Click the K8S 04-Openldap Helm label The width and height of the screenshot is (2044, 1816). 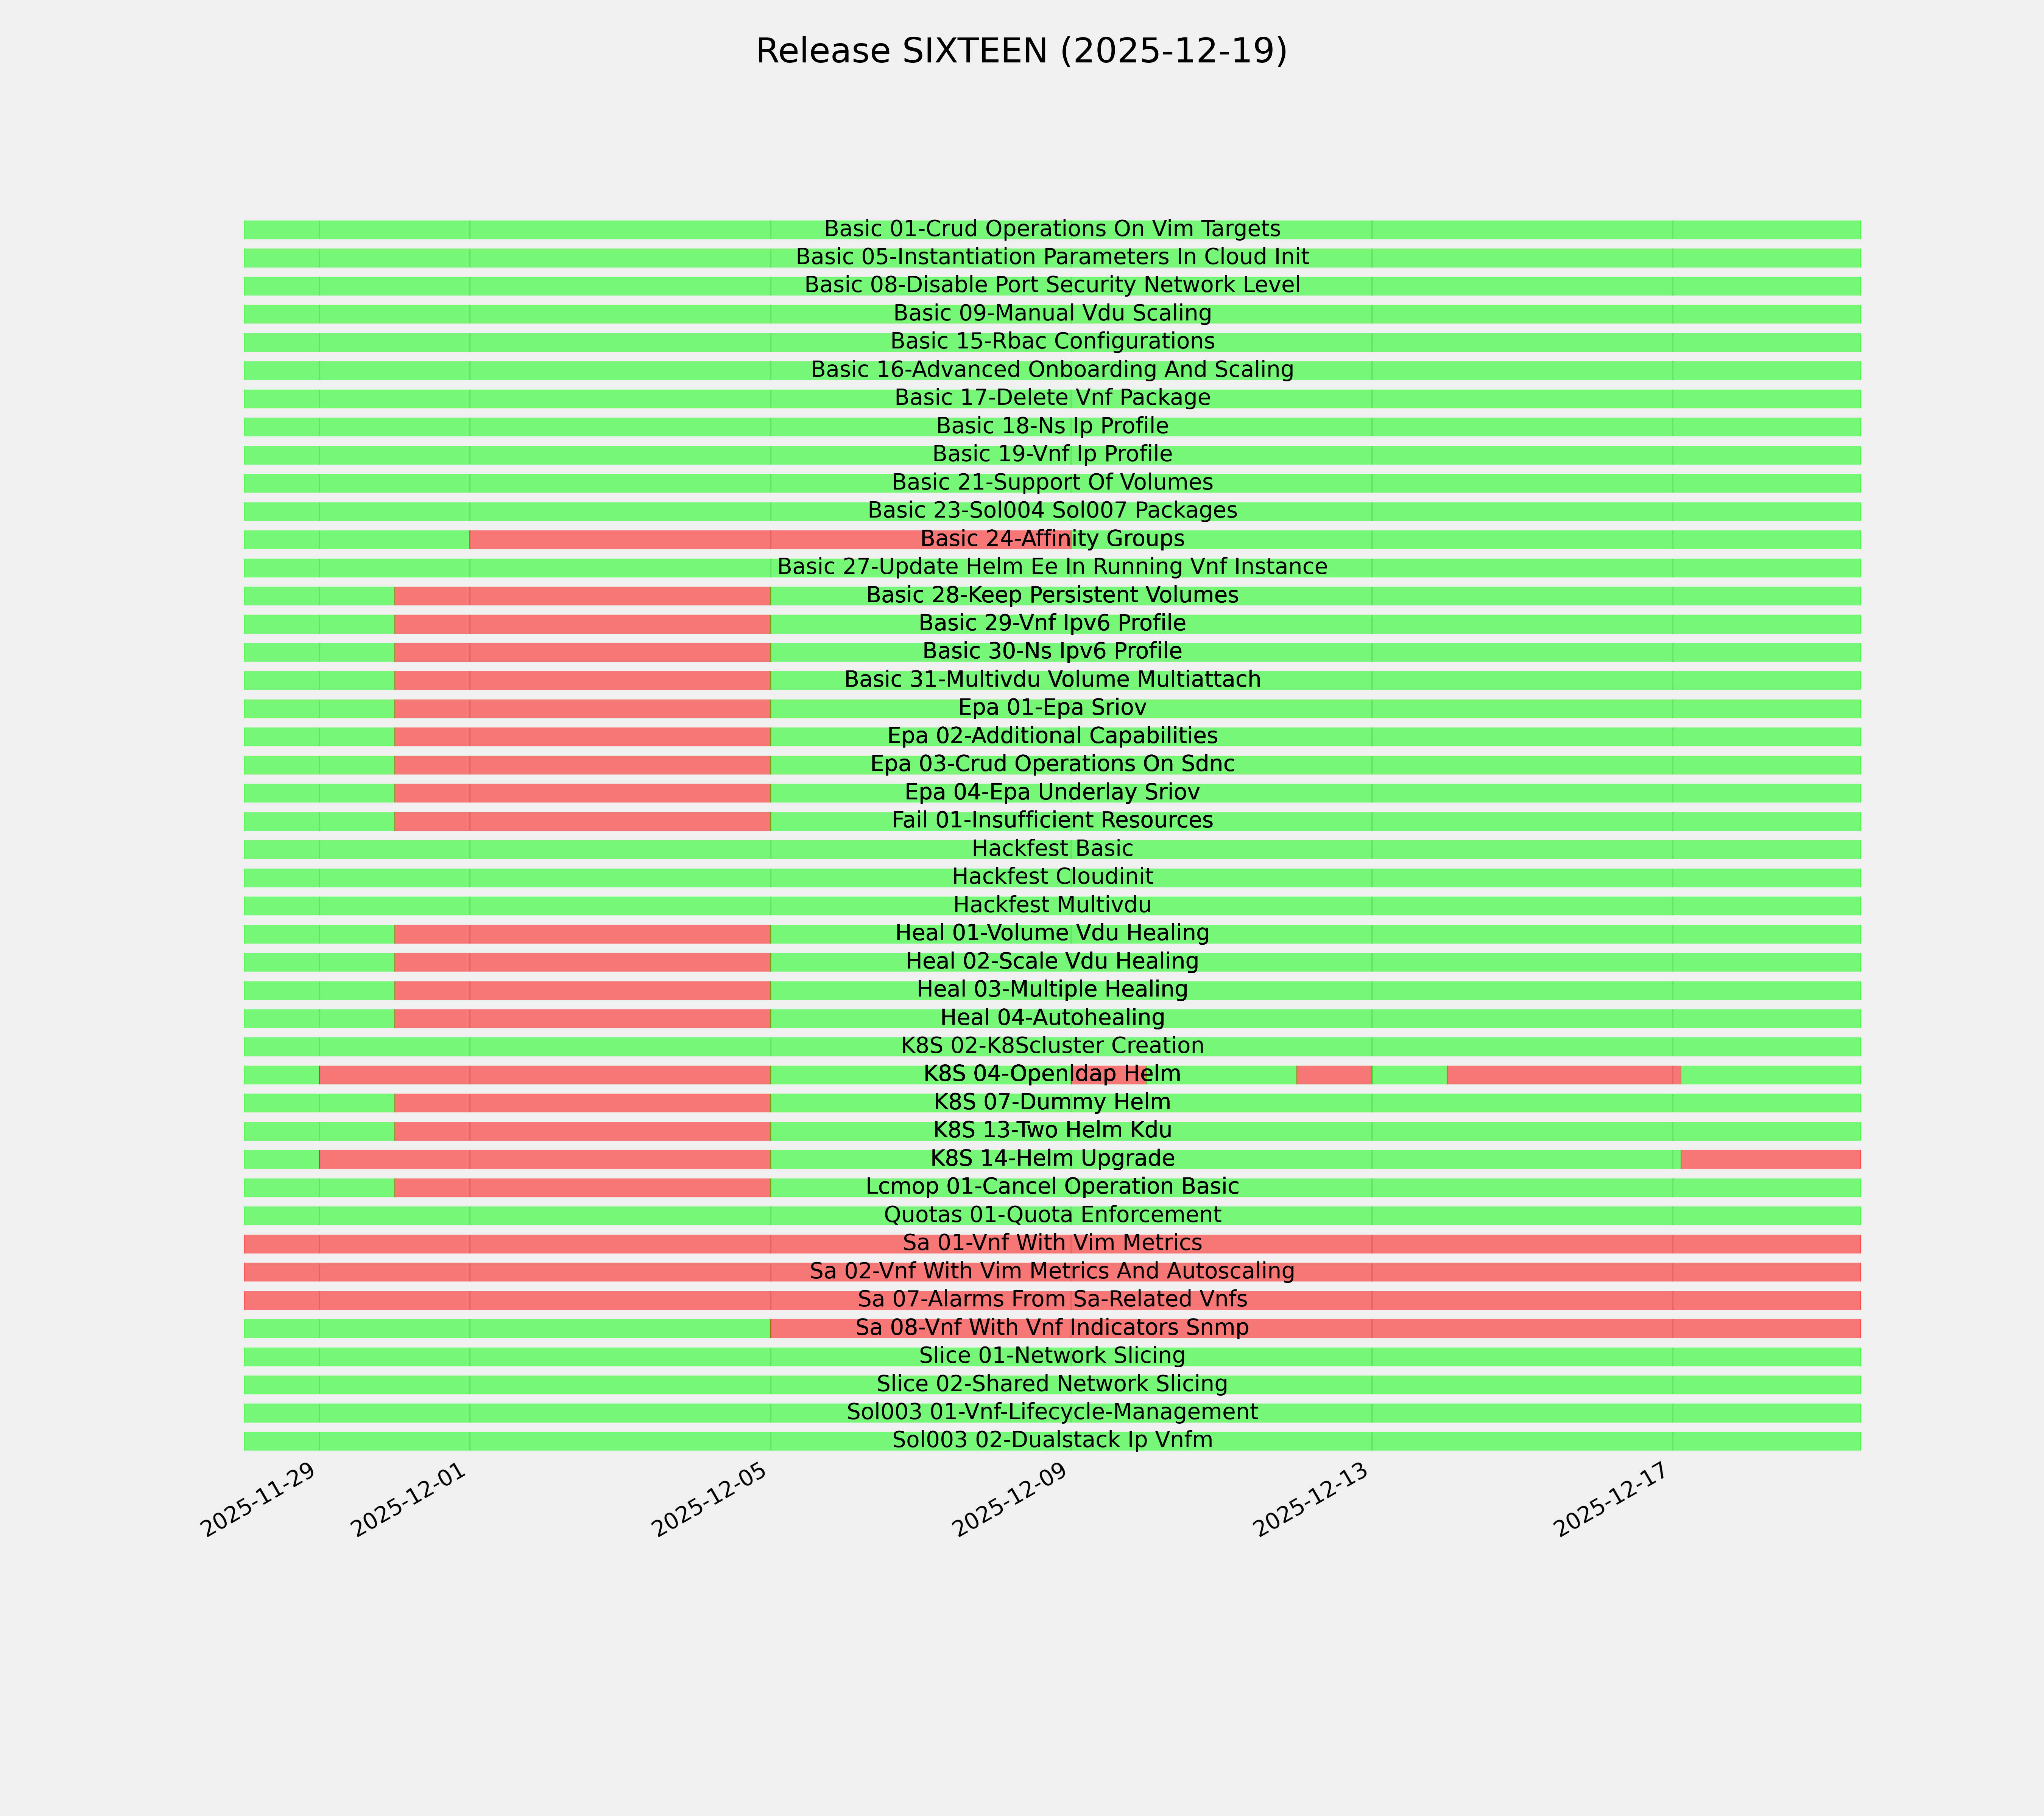[1052, 1074]
